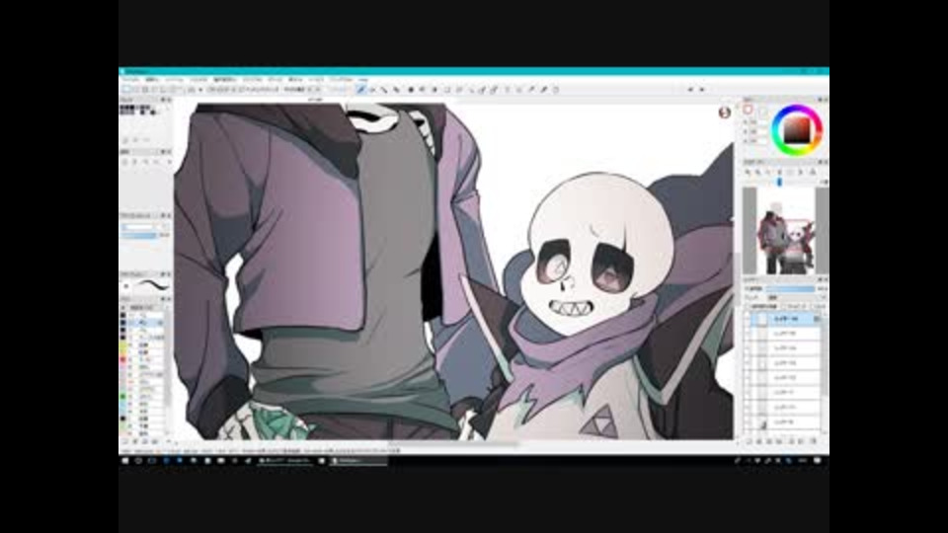
Task: Pick a shade in the color square
Action: 798,130
